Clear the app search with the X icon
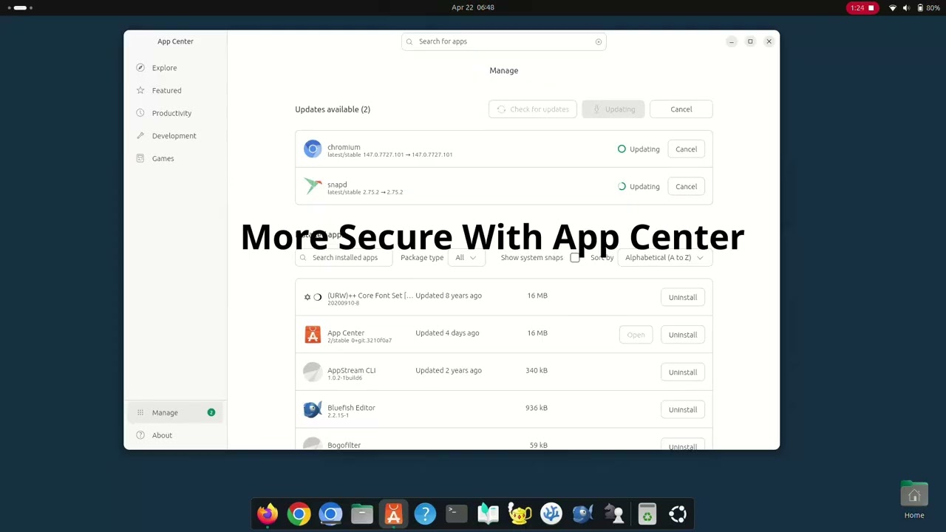Screen dimensions: 946x532 599,41
